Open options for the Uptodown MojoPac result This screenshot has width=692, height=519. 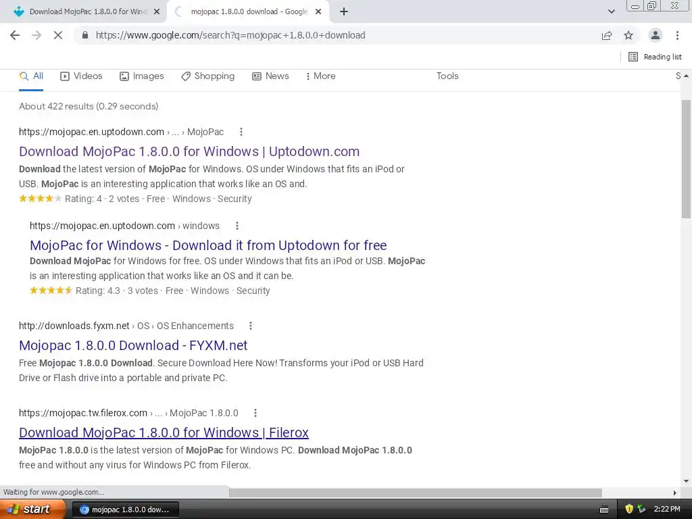pyautogui.click(x=241, y=132)
